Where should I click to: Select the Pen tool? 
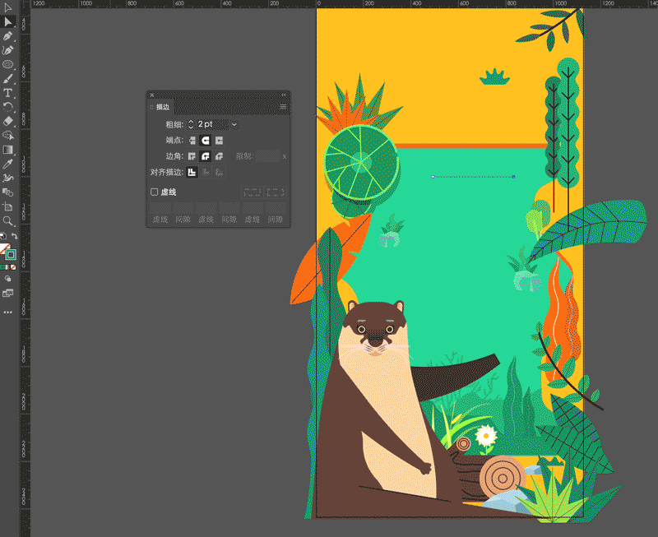[7, 36]
